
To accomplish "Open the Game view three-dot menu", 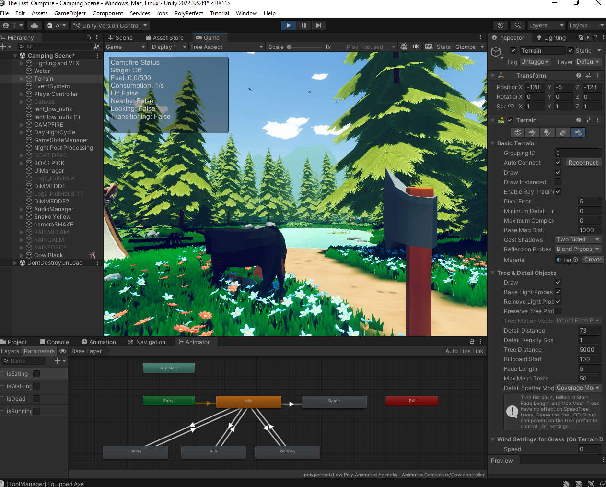I will 480,37.
